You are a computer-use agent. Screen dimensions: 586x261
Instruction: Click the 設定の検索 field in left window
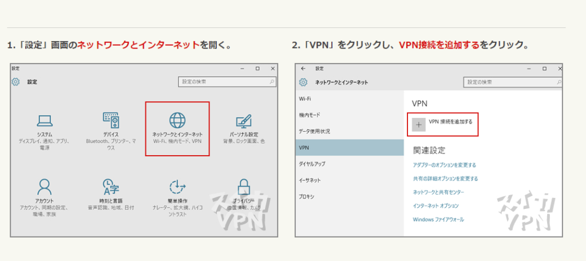[227, 81]
